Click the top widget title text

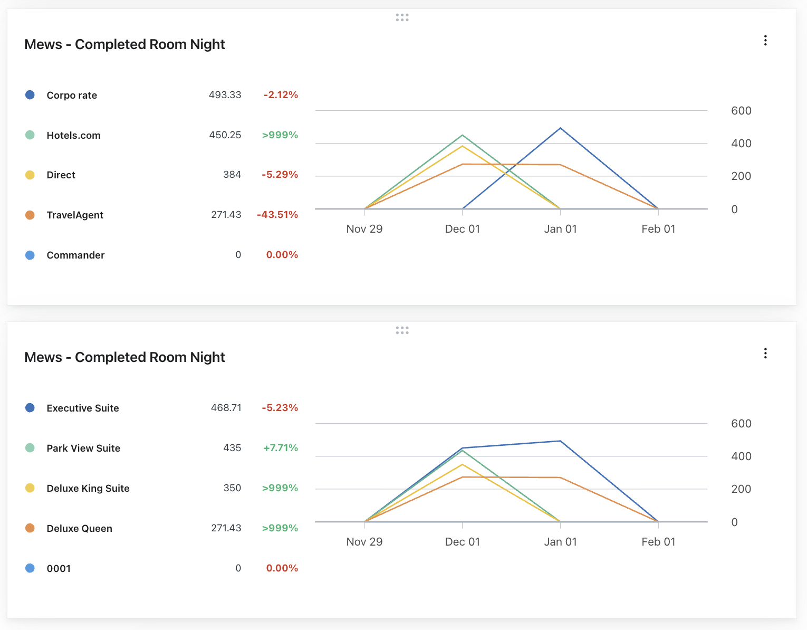point(124,44)
